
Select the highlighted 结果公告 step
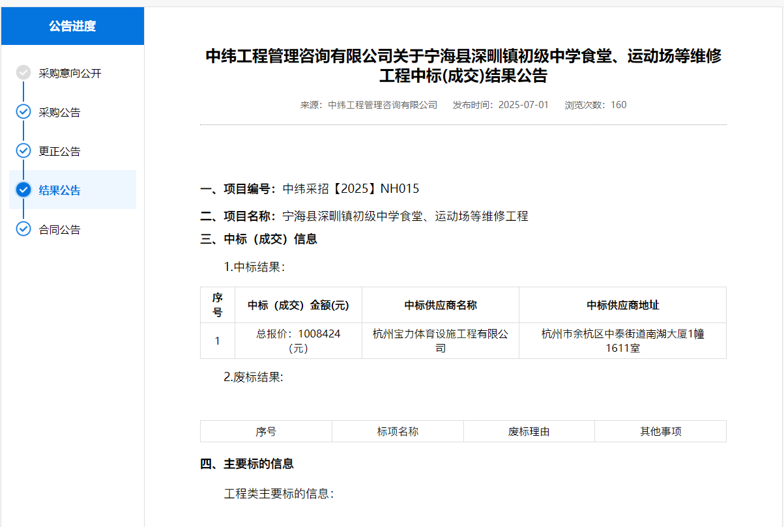click(x=59, y=191)
